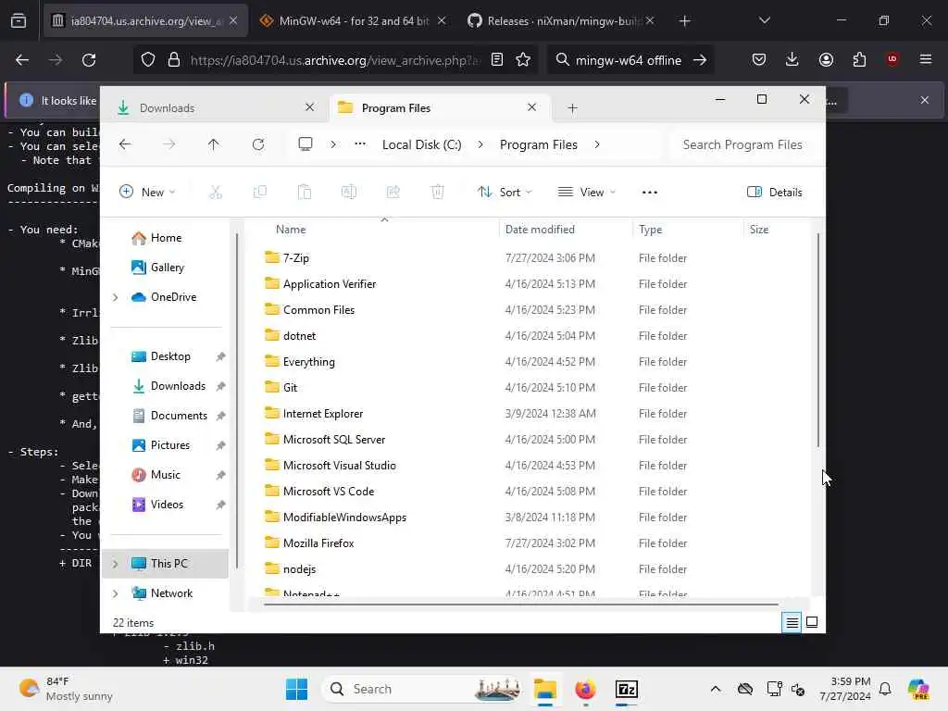948x711 pixels.
Task: Open the Sort dropdown
Action: coord(505,193)
